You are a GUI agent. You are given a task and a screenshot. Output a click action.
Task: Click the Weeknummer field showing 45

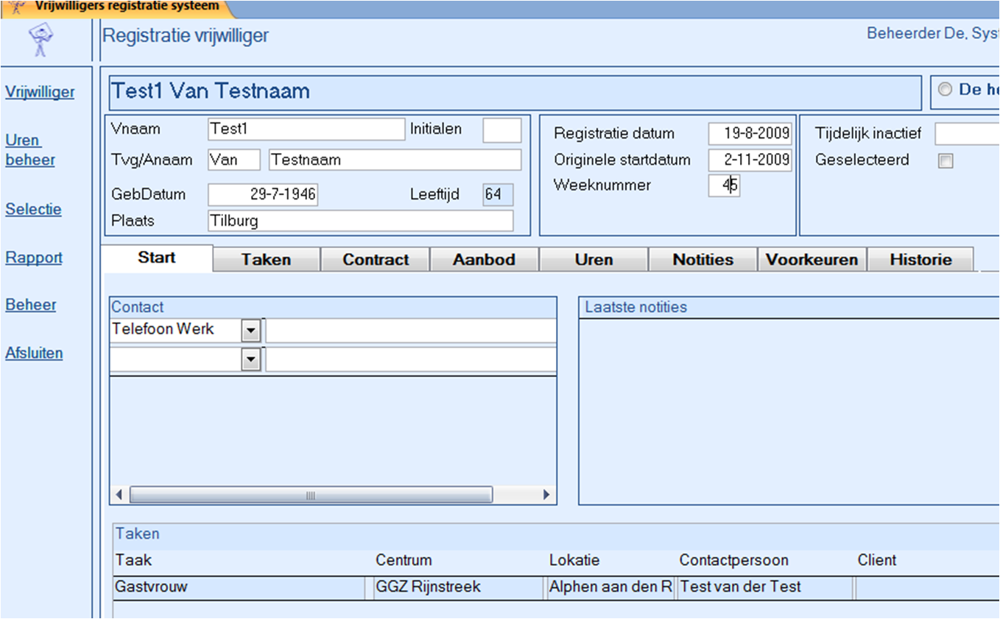tap(725, 185)
